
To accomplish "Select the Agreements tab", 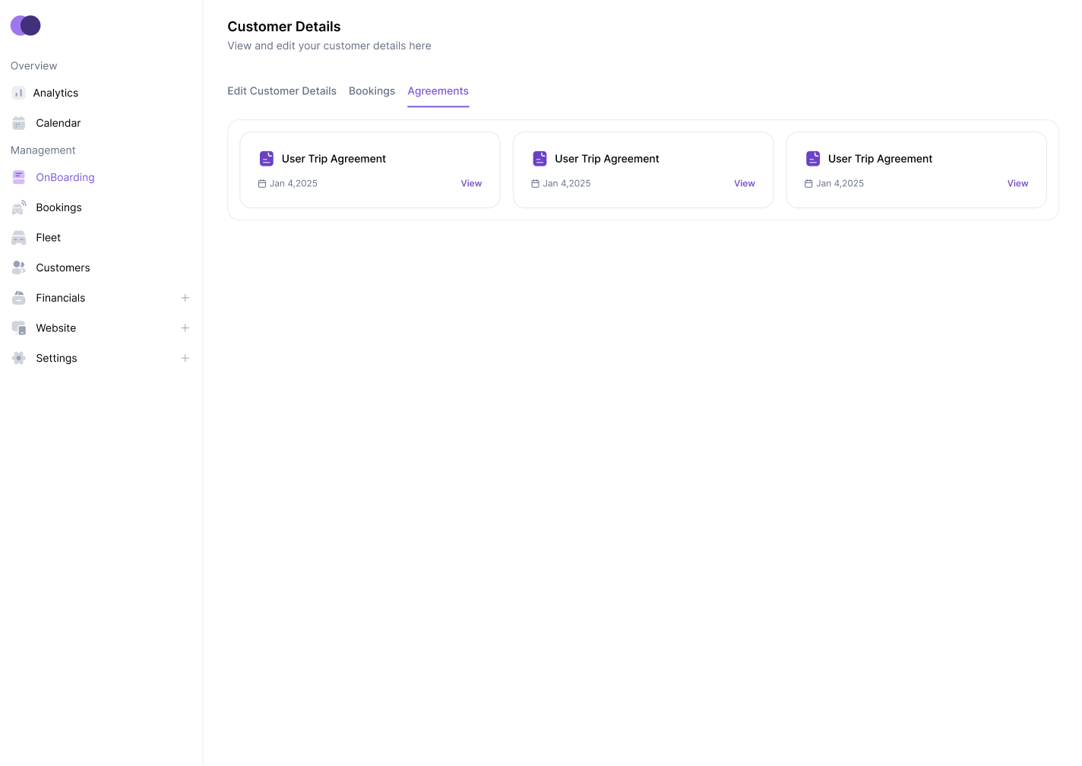I will [x=438, y=91].
